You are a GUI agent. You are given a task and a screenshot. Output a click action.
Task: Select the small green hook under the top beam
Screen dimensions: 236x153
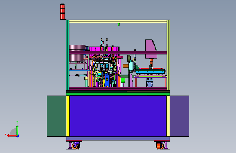coord(119,24)
